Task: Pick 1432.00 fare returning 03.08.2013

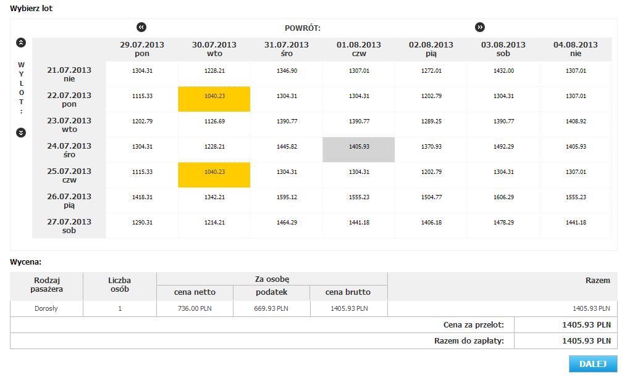Action: pyautogui.click(x=503, y=73)
